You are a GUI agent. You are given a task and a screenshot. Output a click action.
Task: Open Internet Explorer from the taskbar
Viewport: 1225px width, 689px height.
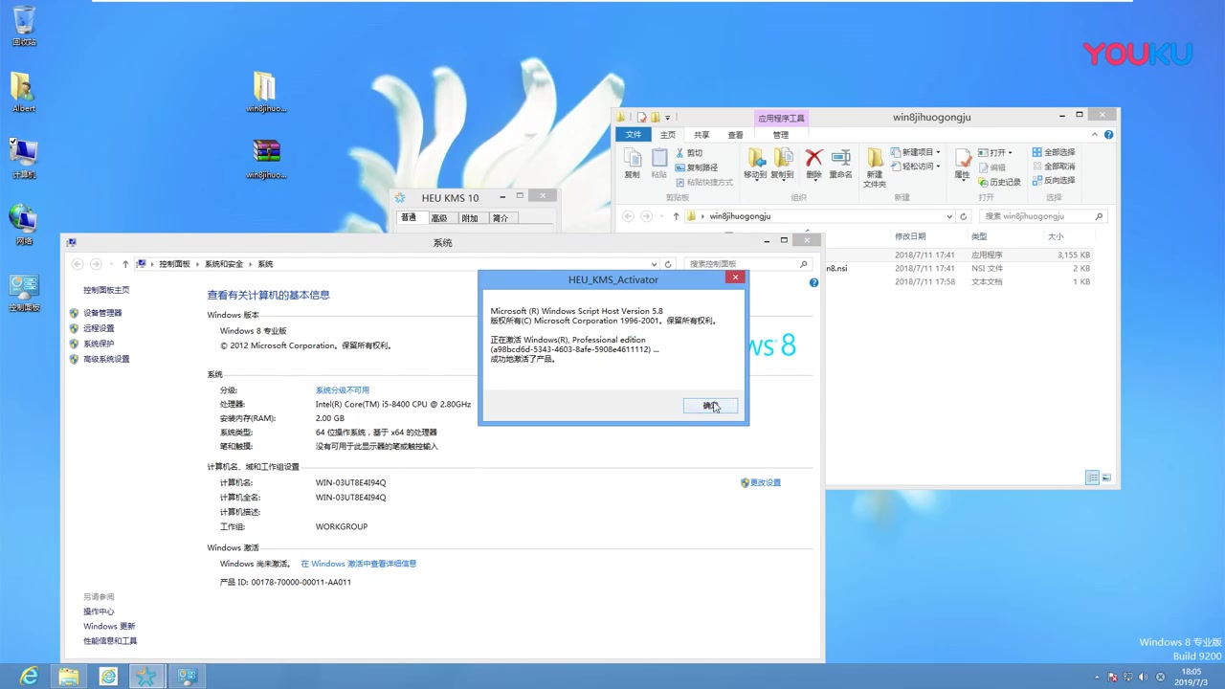point(30,677)
